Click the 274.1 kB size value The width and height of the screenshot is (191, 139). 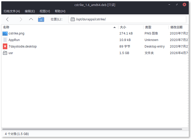[126, 33]
